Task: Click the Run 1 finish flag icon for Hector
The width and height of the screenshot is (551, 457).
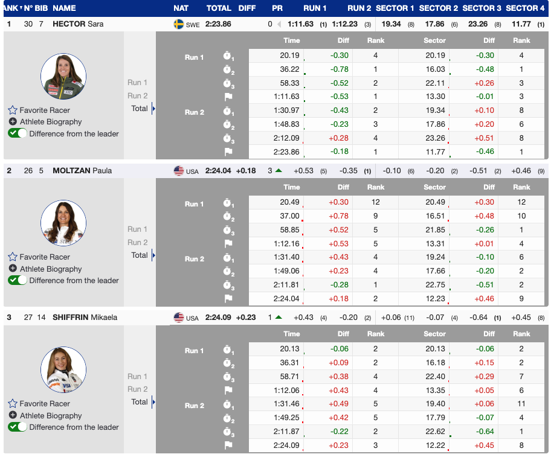Action: (x=228, y=97)
